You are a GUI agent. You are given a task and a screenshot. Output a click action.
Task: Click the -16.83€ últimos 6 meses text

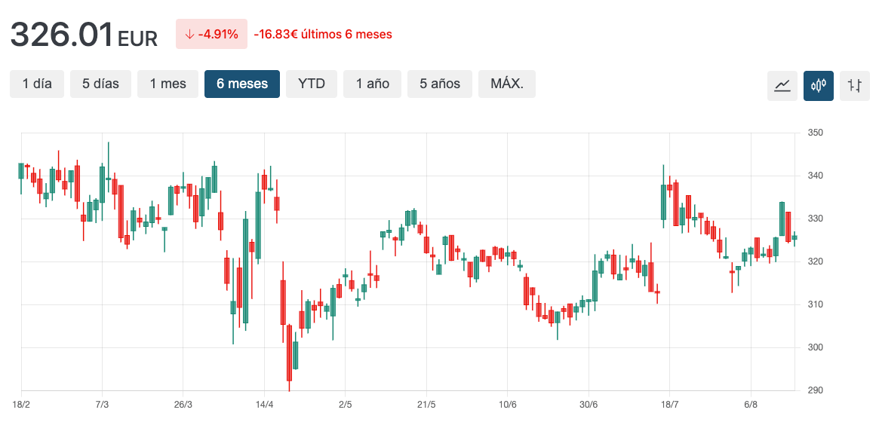323,35
